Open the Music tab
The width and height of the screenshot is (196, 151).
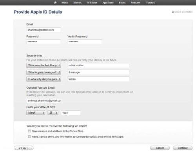coord(65,3)
